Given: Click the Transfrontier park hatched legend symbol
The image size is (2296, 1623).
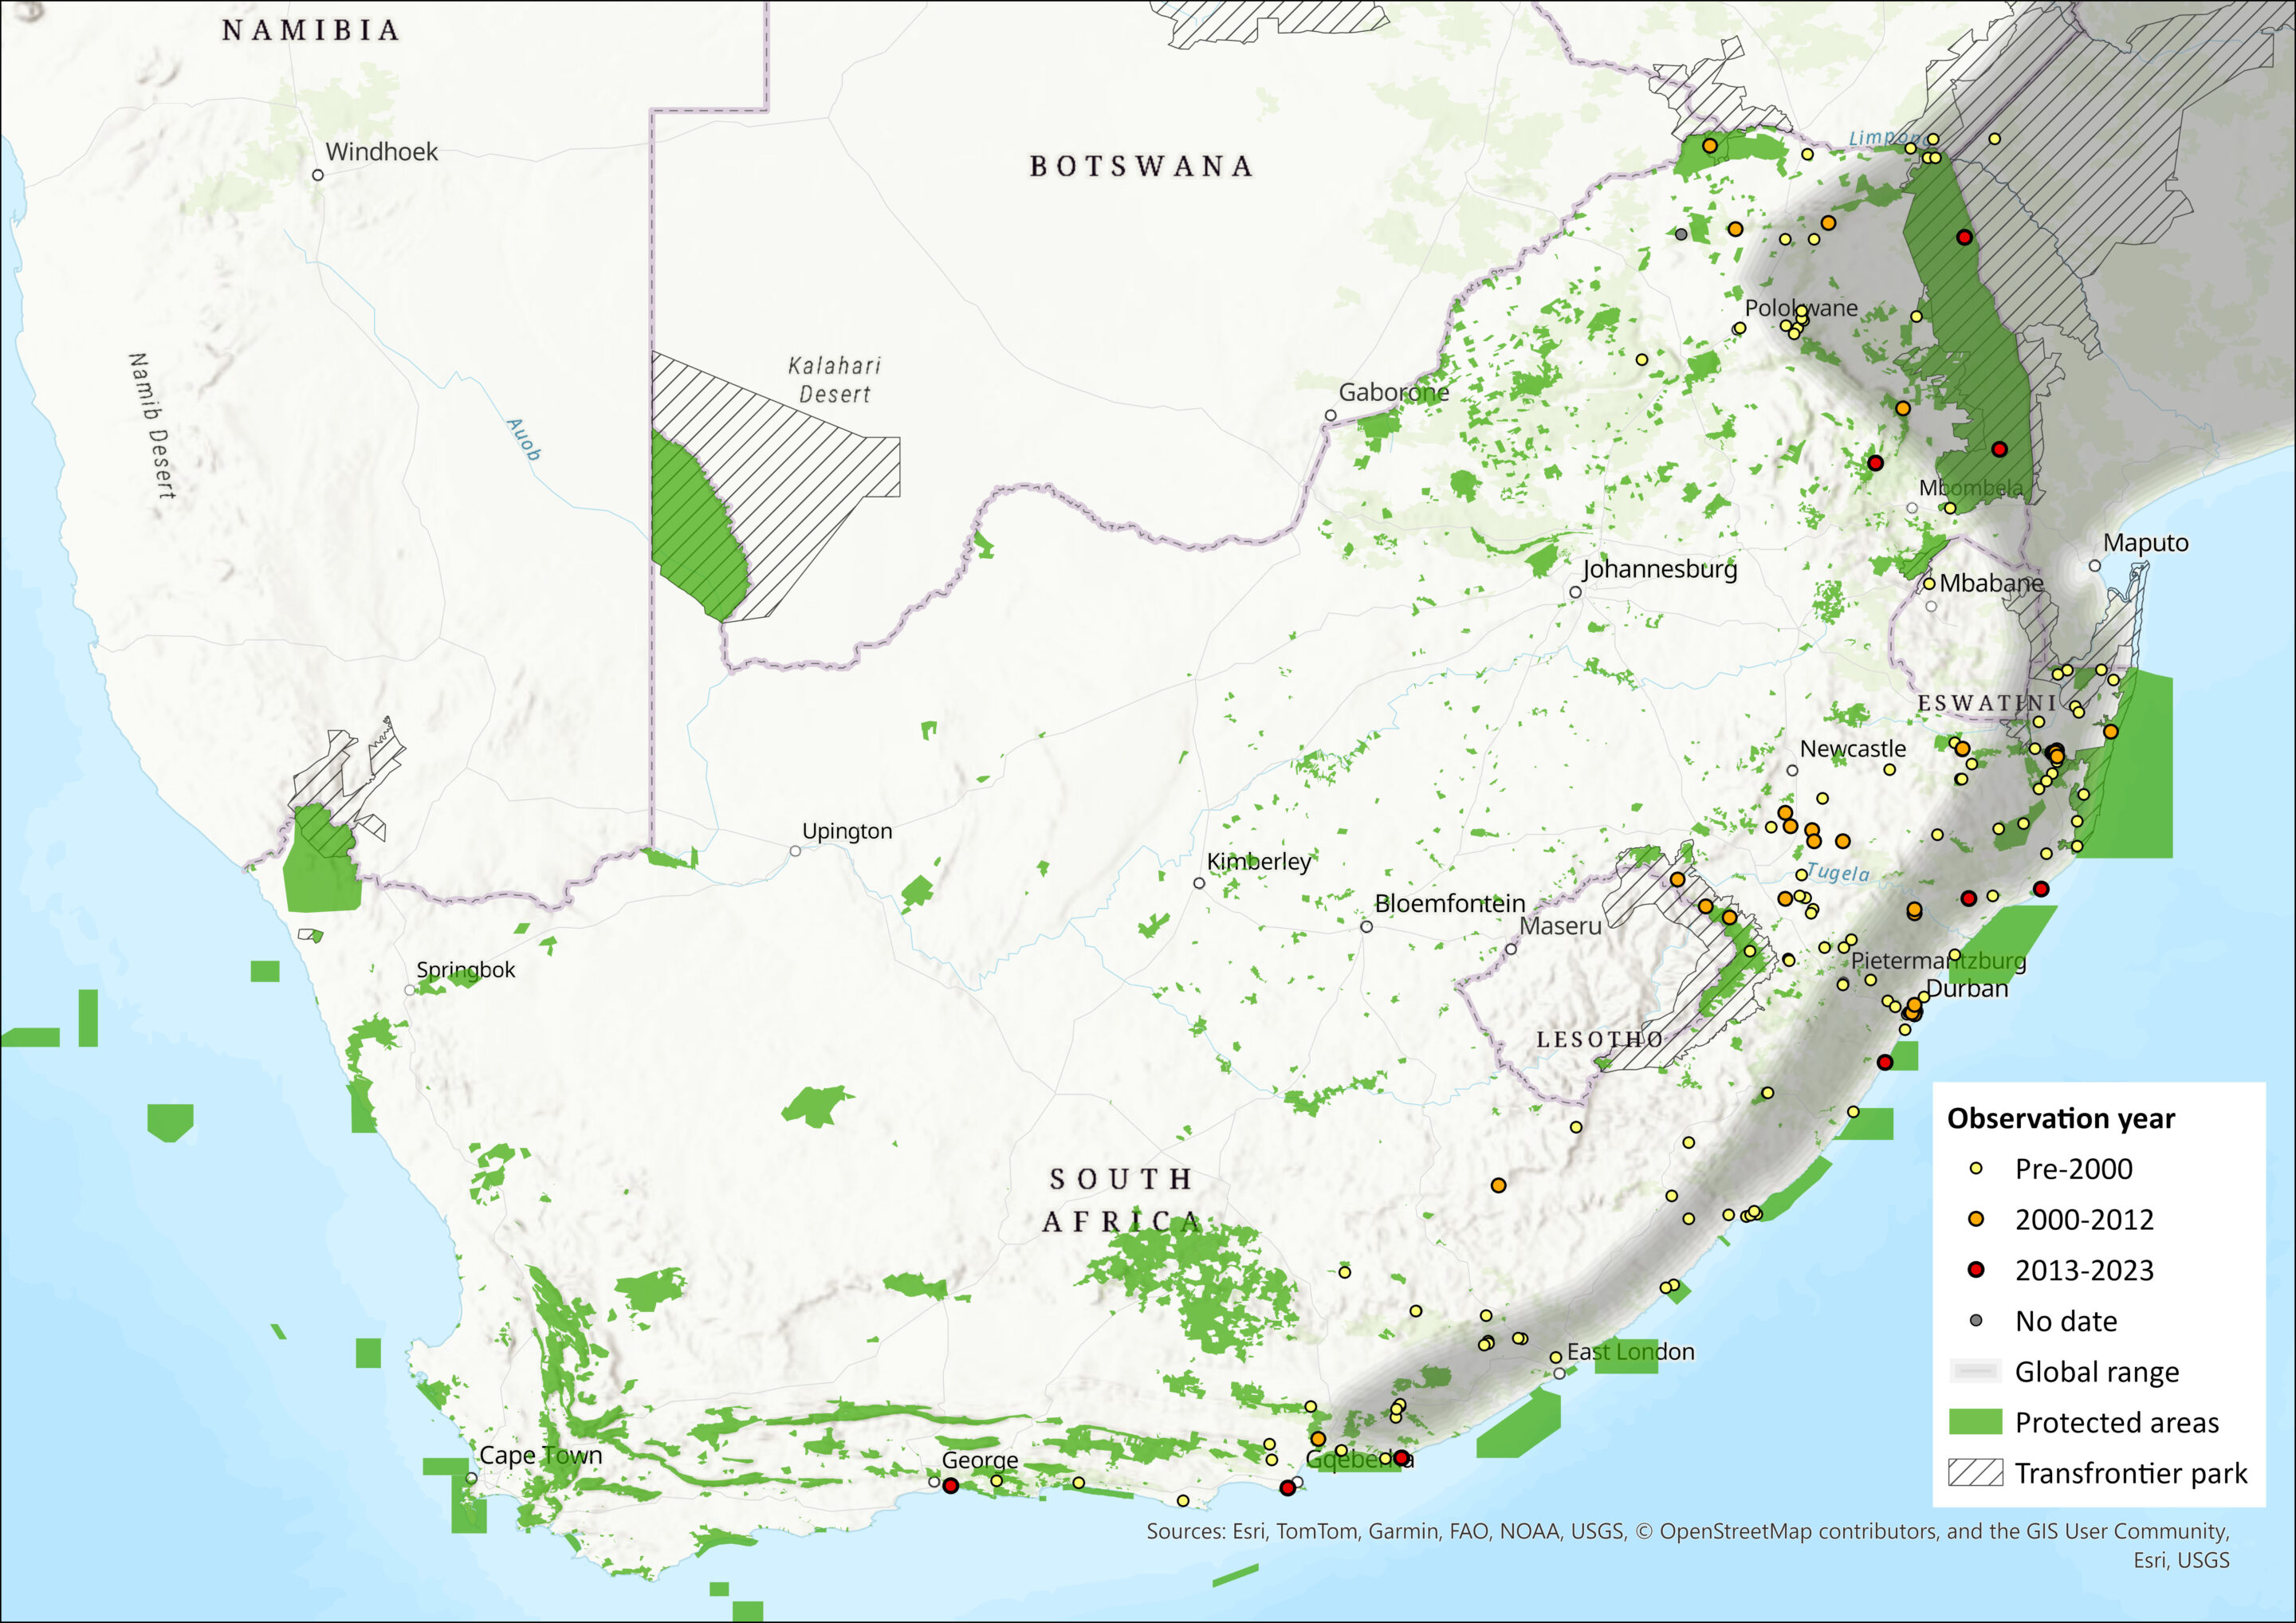Looking at the screenshot, I should (1975, 1473).
